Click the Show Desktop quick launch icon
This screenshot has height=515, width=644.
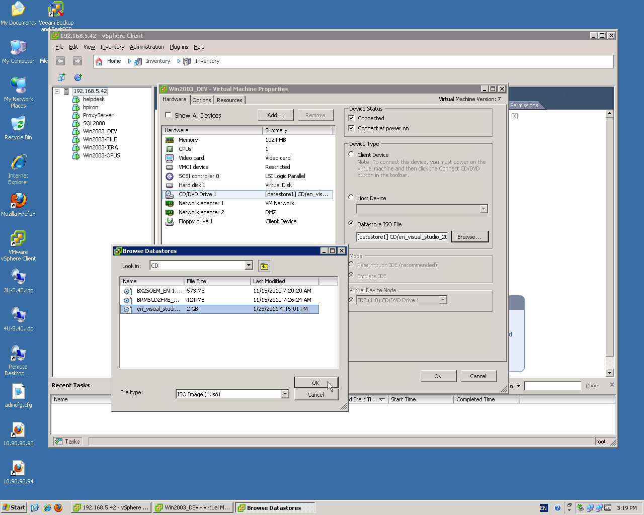[x=35, y=508]
